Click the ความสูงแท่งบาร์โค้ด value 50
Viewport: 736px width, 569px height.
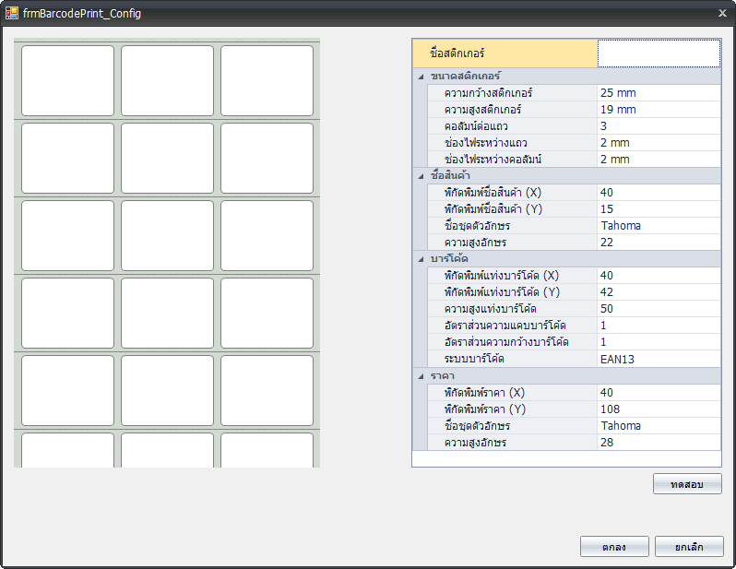coord(659,309)
